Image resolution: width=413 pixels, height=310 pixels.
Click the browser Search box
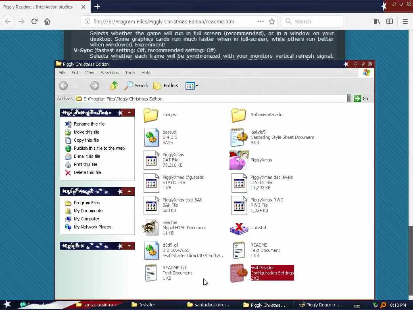(313, 22)
